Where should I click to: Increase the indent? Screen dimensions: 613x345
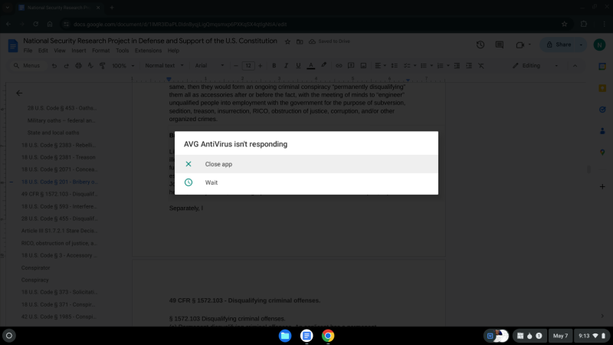coord(469,66)
